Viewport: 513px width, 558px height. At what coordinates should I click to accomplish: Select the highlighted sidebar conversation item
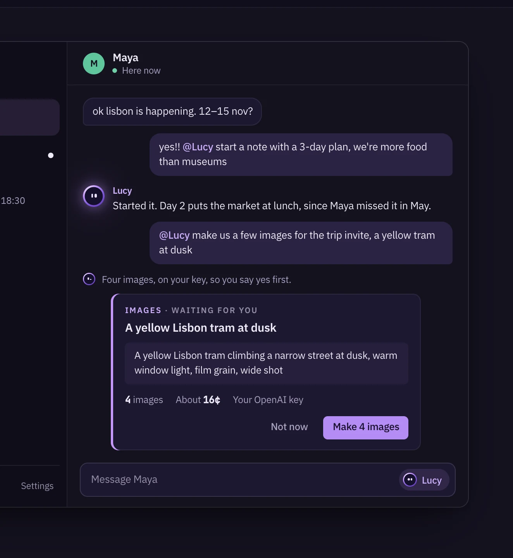tap(29, 117)
